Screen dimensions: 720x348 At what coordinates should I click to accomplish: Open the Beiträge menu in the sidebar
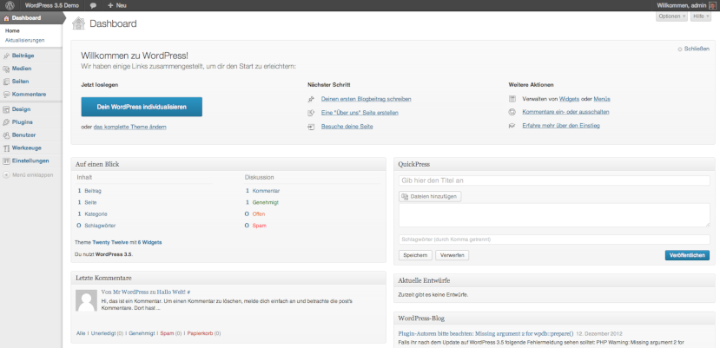pos(30,56)
